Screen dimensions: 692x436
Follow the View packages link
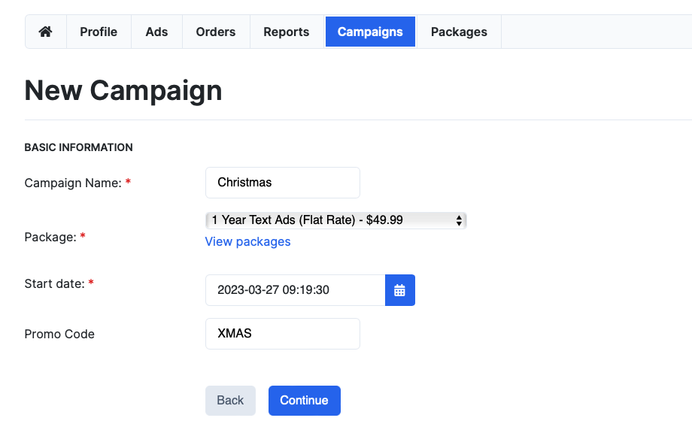click(247, 241)
